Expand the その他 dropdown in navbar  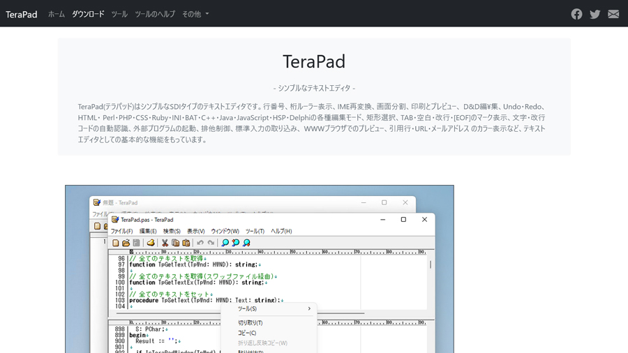click(195, 14)
